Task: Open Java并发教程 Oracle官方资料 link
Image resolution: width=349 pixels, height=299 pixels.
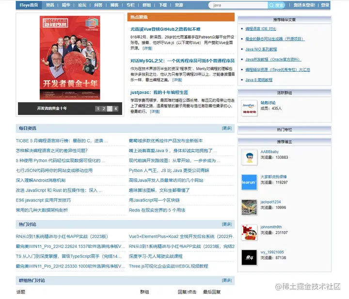Action: coord(273,60)
